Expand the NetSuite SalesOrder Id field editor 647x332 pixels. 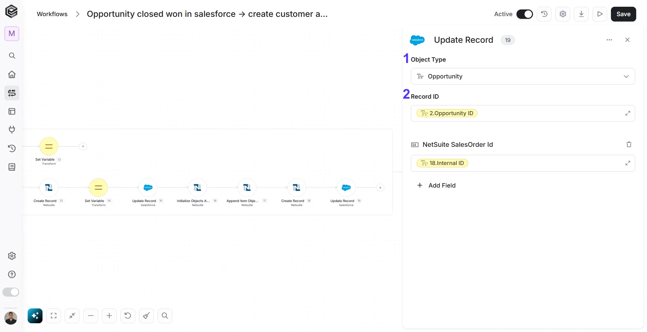pyautogui.click(x=628, y=163)
